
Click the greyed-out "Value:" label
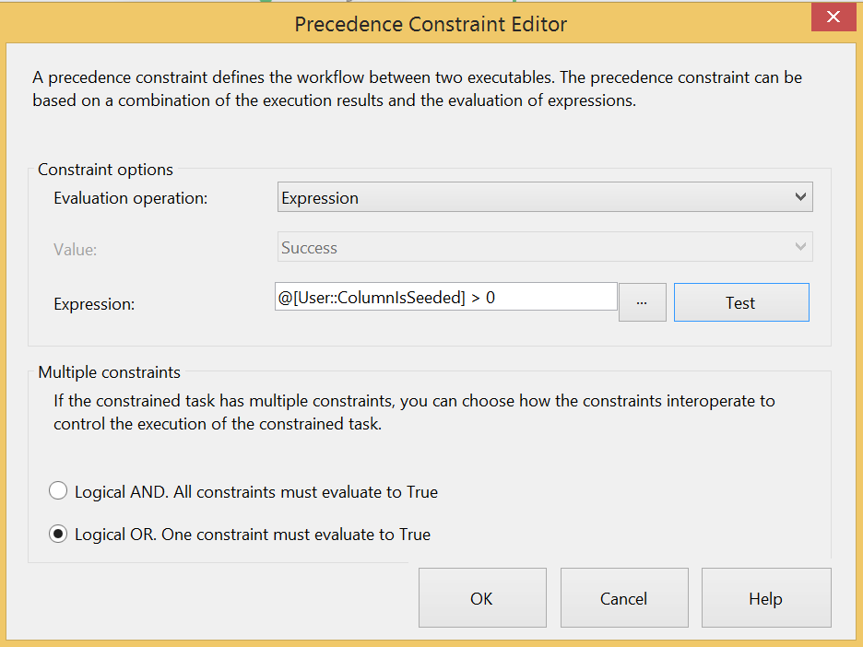[75, 249]
